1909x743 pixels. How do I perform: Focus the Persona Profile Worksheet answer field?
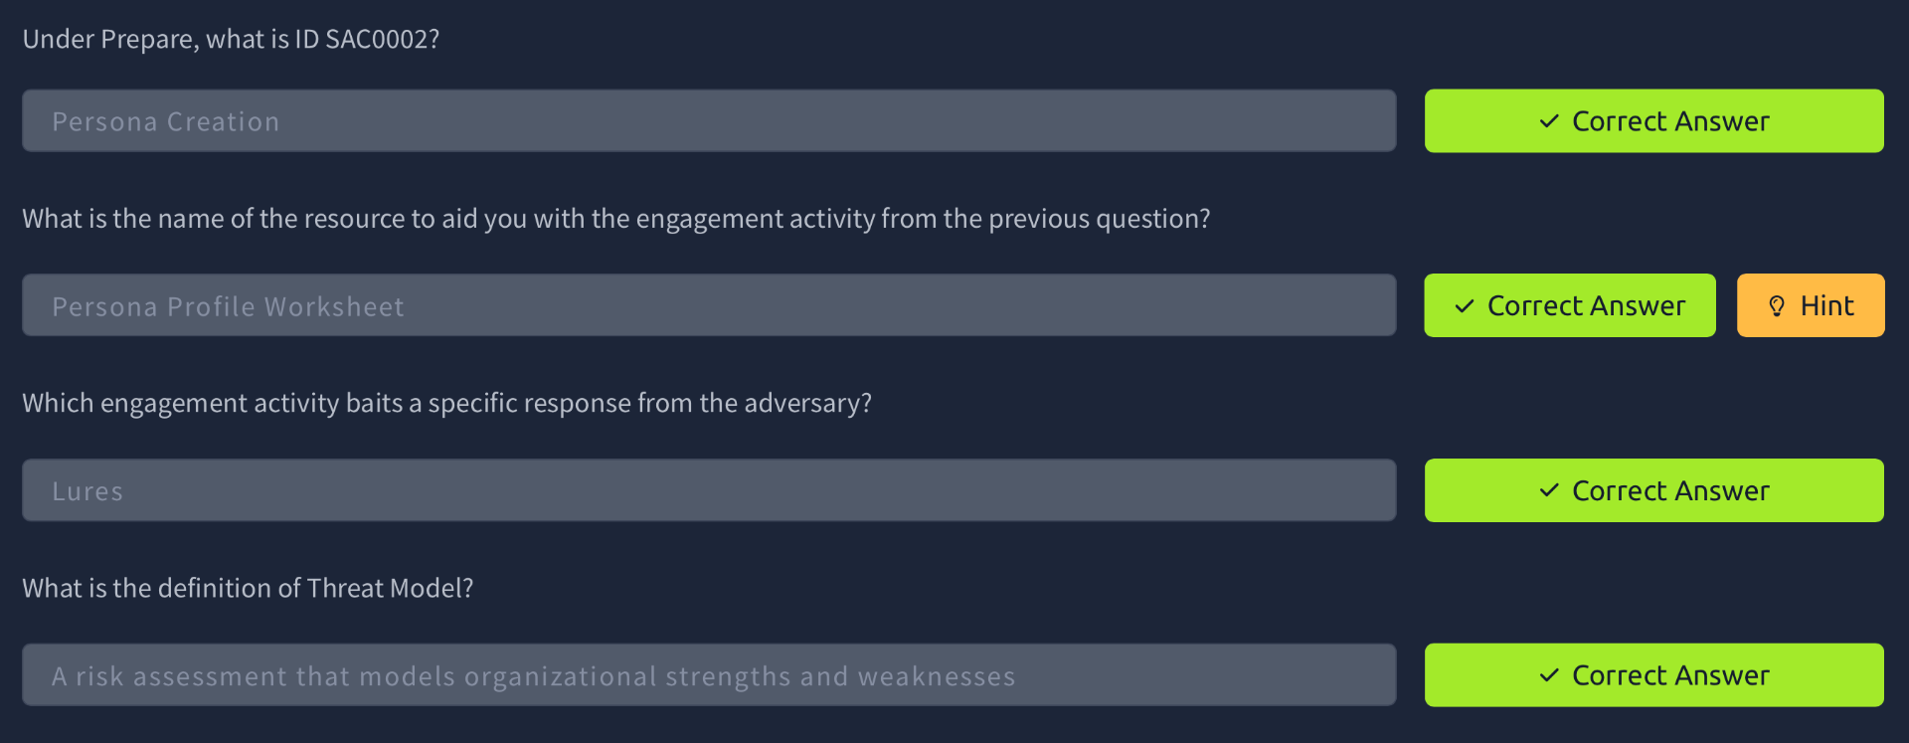709,305
